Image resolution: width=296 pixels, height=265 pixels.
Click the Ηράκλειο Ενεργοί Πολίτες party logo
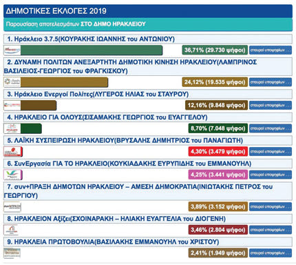coord(12,106)
